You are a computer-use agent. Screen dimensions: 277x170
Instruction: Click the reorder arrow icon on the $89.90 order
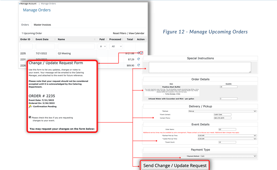click(x=138, y=65)
